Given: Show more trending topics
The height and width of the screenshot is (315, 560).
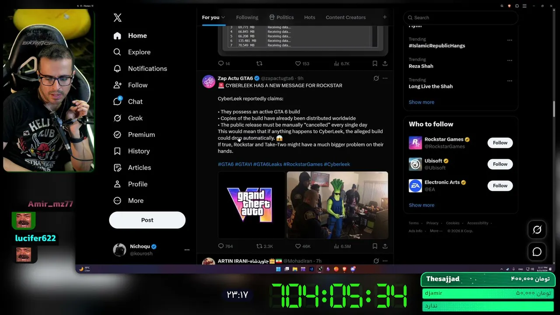Looking at the screenshot, I should tap(421, 102).
